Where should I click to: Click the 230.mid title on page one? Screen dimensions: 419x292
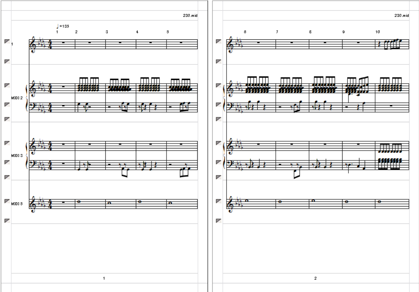[190, 15]
